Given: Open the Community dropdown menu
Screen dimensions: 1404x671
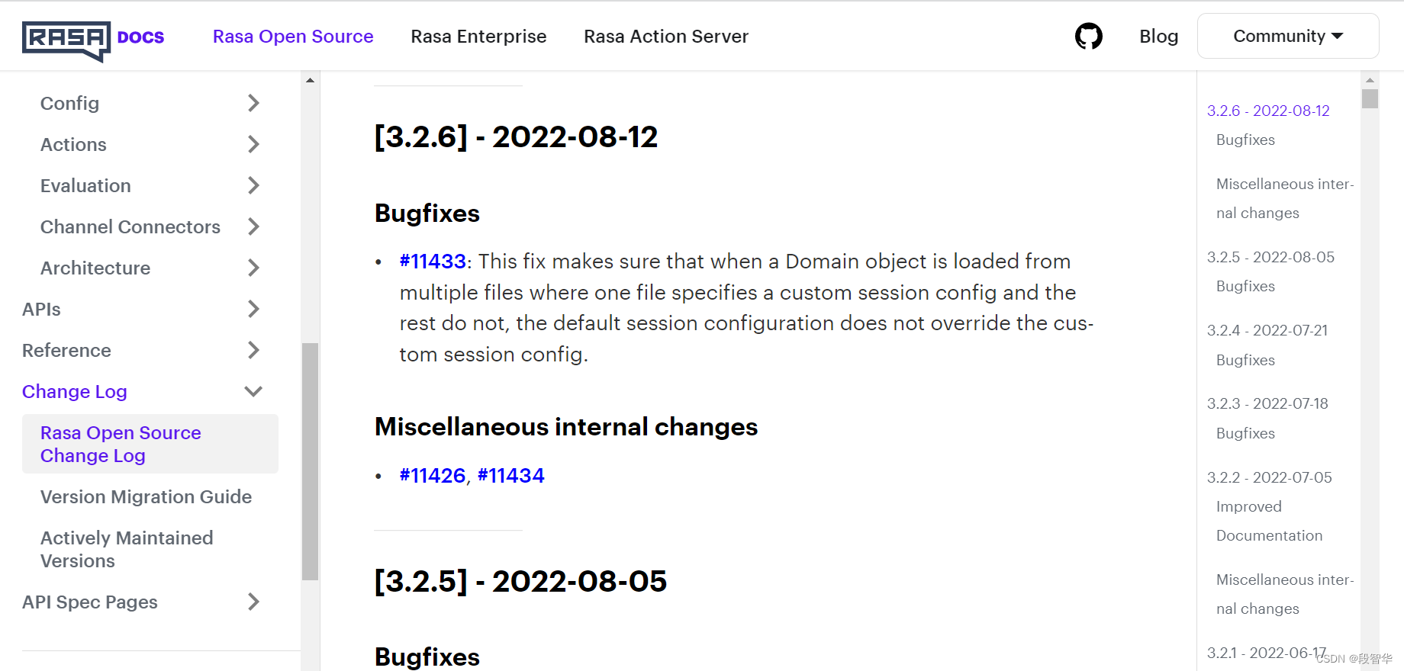Looking at the screenshot, I should tap(1288, 36).
